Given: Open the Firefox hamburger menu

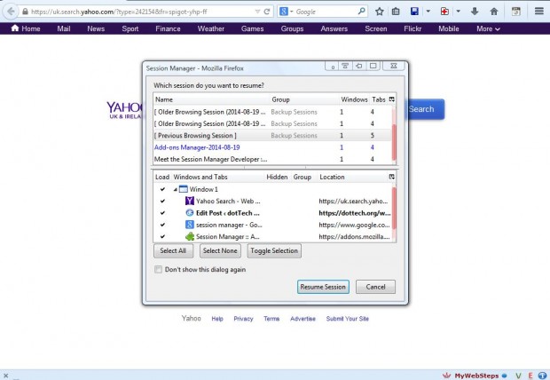Looking at the screenshot, I should (539, 12).
